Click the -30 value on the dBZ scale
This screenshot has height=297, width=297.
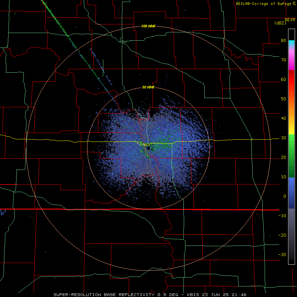pyautogui.click(x=282, y=254)
